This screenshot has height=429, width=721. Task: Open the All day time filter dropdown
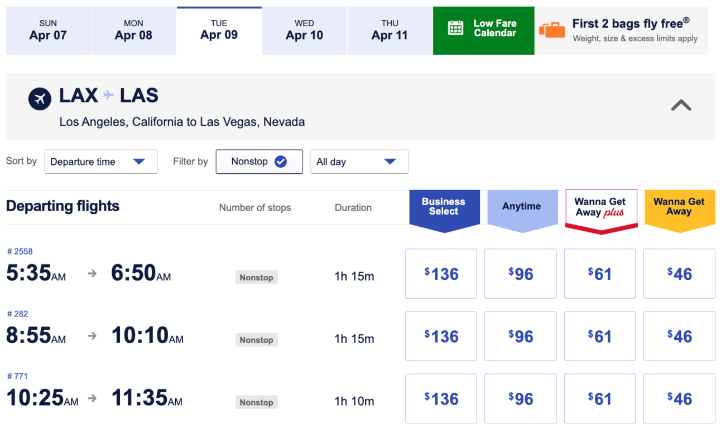click(x=359, y=162)
